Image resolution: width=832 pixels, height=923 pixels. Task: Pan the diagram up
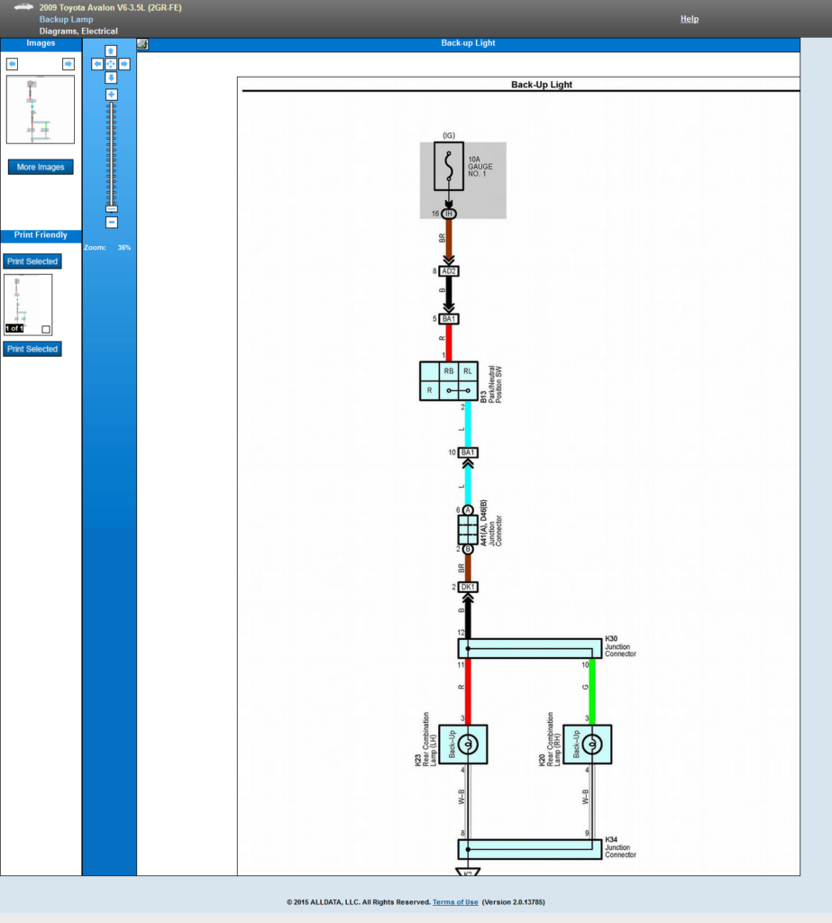click(111, 50)
